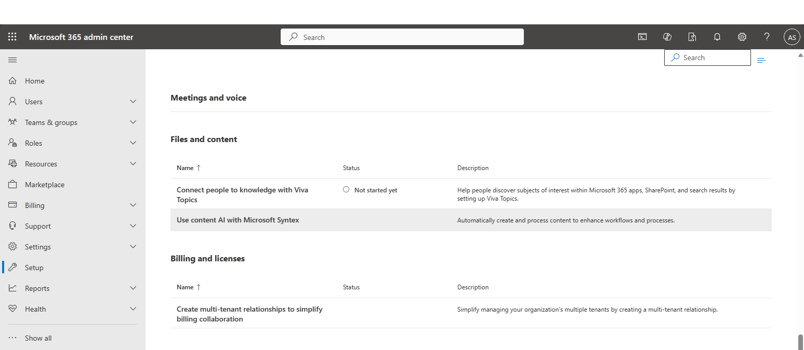The width and height of the screenshot is (804, 350).
Task: Collapse the navigation menu with hamburger icon
Action: coord(12,60)
